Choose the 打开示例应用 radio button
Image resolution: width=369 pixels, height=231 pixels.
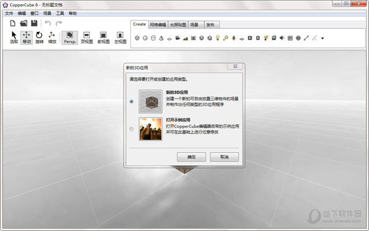tap(132, 129)
